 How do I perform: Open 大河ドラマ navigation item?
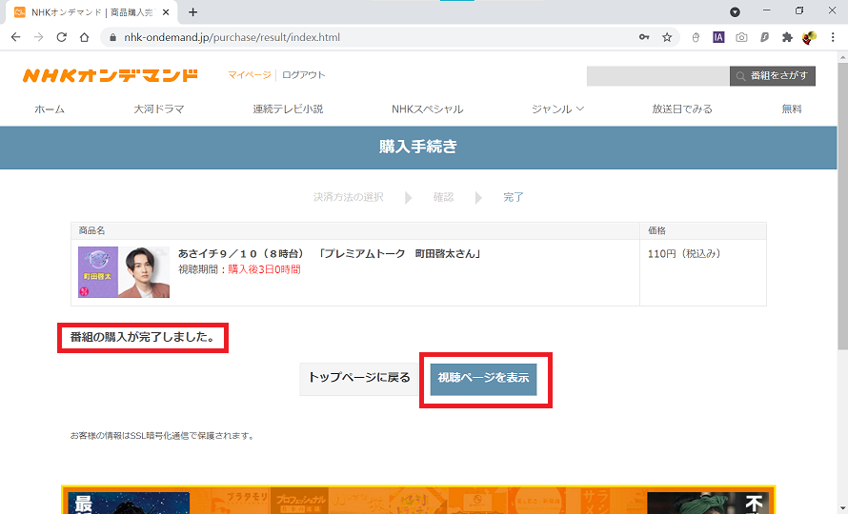(x=159, y=109)
